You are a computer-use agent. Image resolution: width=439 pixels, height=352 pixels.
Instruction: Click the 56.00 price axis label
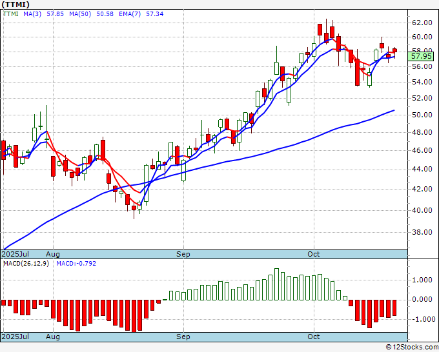tap(422, 66)
